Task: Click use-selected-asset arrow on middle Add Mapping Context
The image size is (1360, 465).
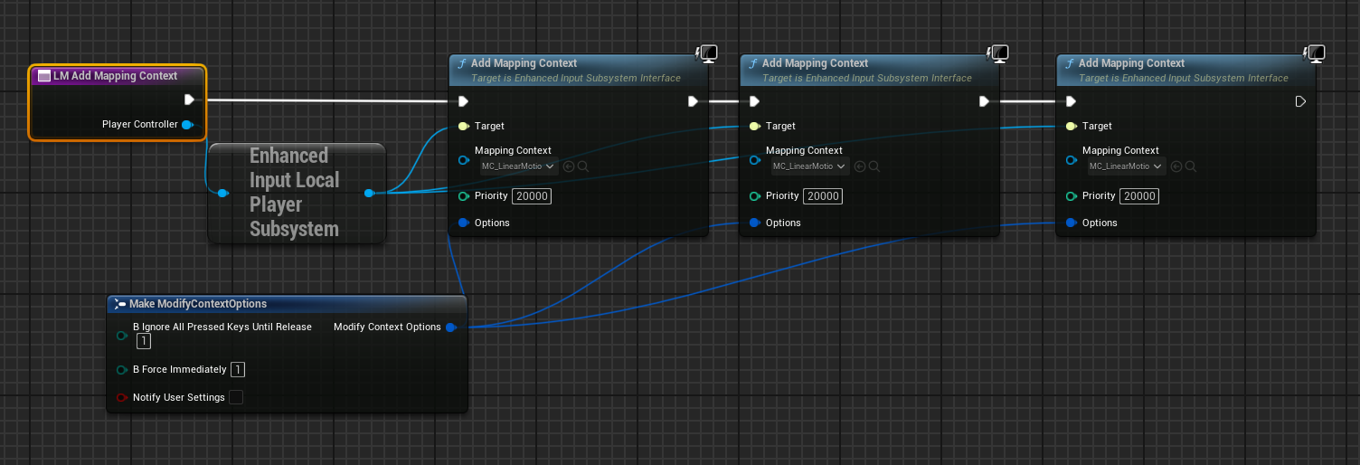Action: [860, 166]
